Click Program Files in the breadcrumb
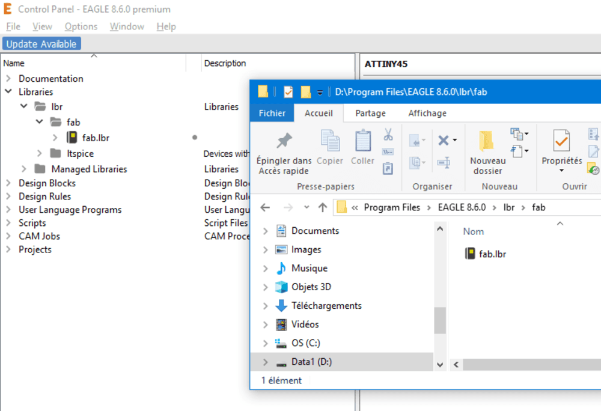The width and height of the screenshot is (601, 411). pyautogui.click(x=392, y=207)
